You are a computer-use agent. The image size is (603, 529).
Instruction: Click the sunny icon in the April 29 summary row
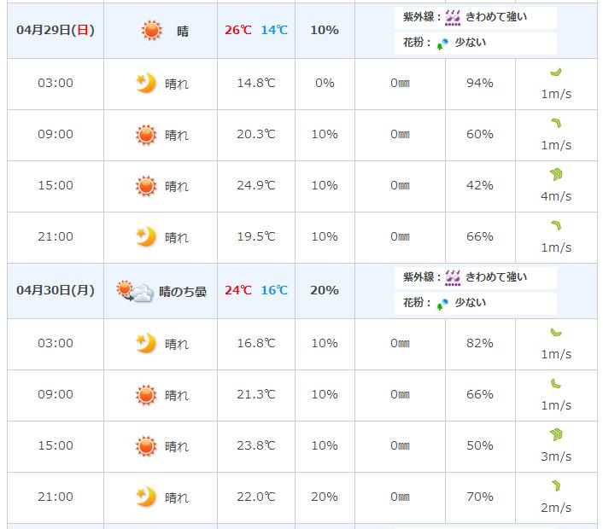pos(151,31)
